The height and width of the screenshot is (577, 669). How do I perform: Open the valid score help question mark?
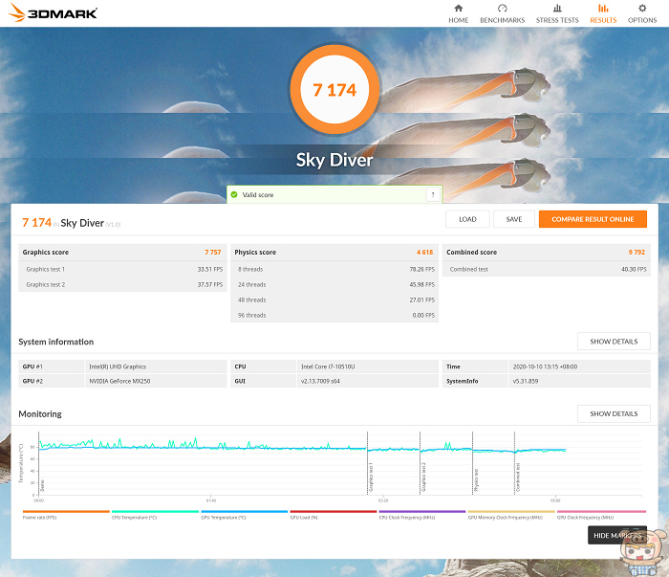coord(433,195)
